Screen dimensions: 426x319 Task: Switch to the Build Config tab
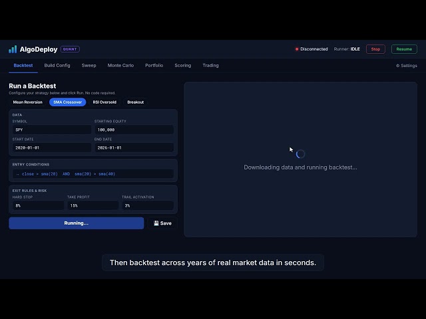(x=57, y=65)
